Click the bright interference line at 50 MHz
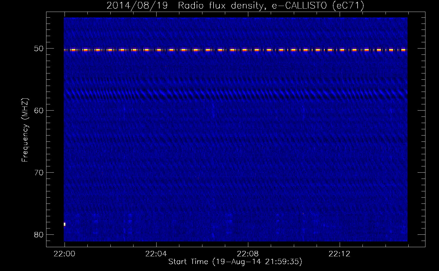 [236, 50]
